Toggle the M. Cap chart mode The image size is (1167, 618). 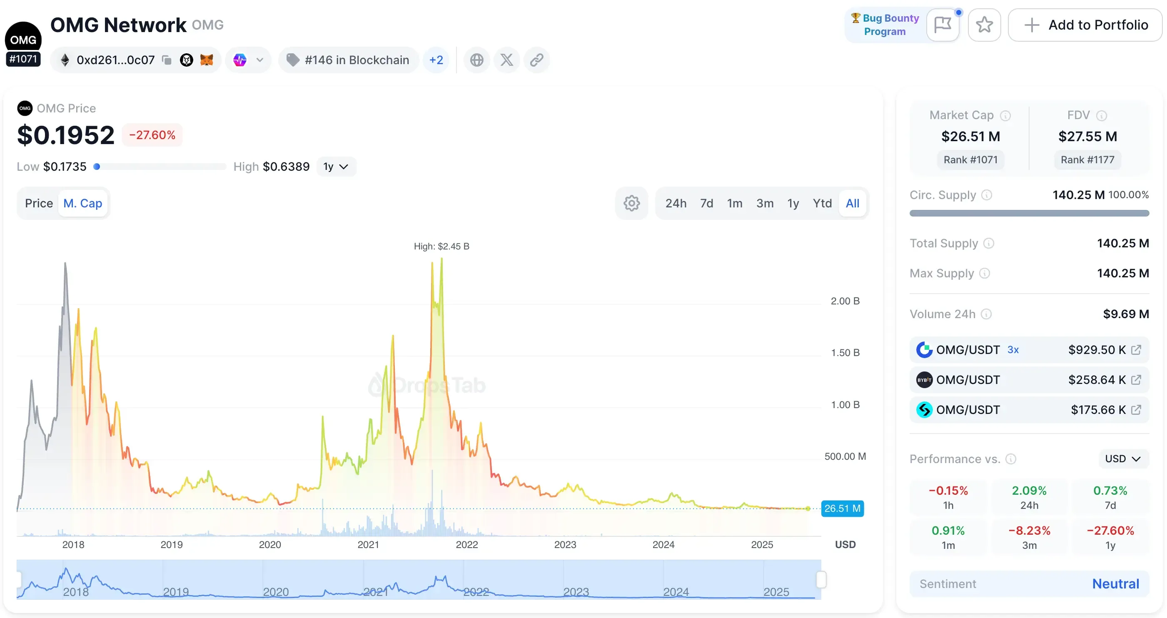tap(83, 203)
